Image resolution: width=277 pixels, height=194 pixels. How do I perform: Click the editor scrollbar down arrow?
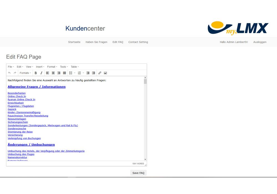pos(145,159)
